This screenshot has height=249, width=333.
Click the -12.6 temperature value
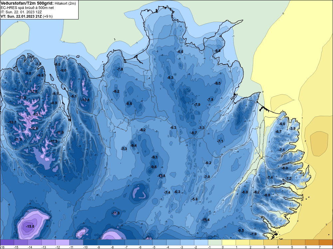pos(34,128)
